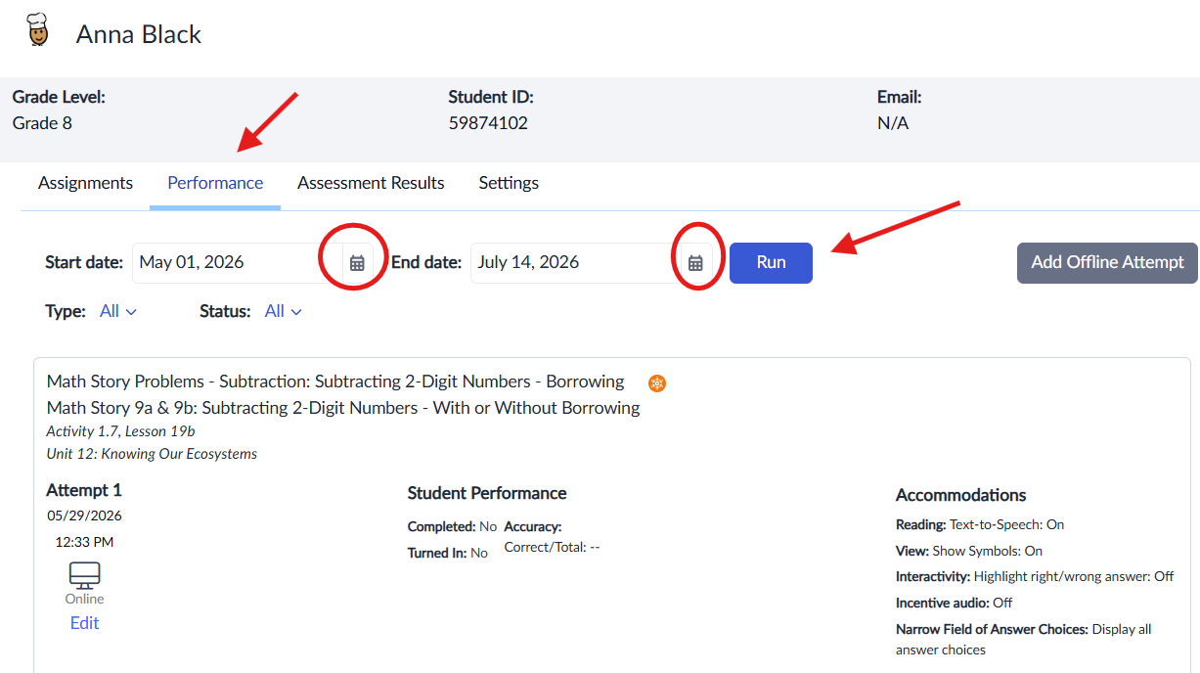Click the Math Story 9a & 9b subtitle
1200x673 pixels.
[x=343, y=408]
